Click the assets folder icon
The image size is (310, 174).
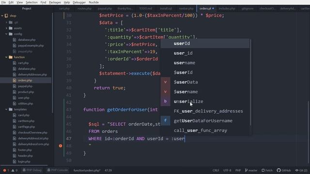tap(11, 28)
